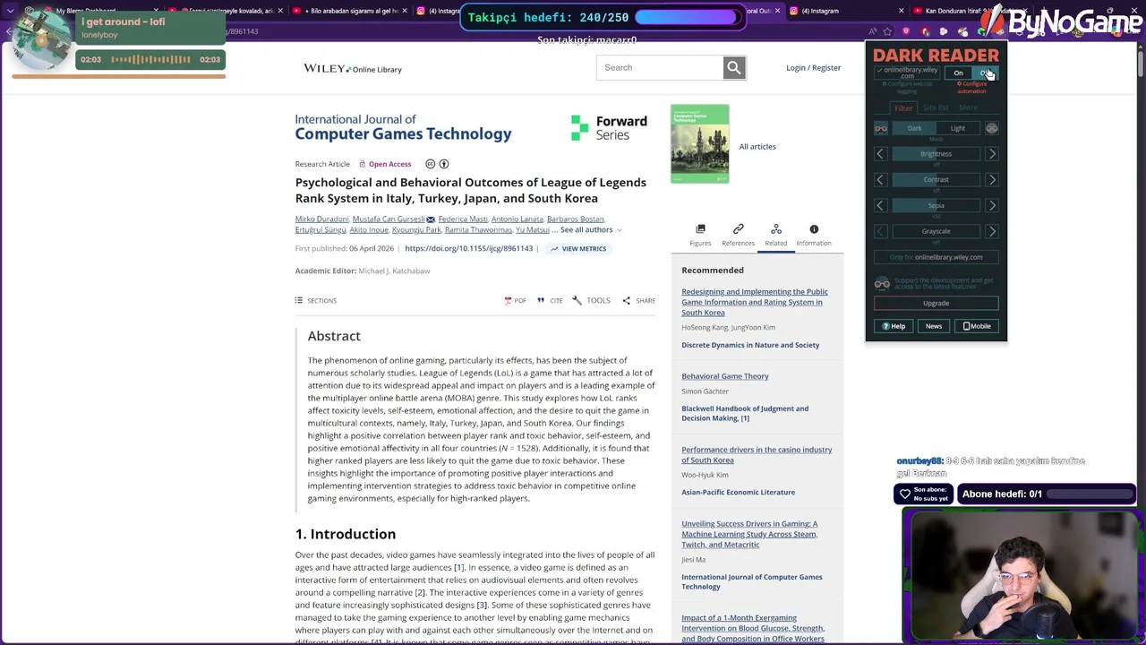Open the References tab
The image size is (1146, 645).
[x=738, y=235]
